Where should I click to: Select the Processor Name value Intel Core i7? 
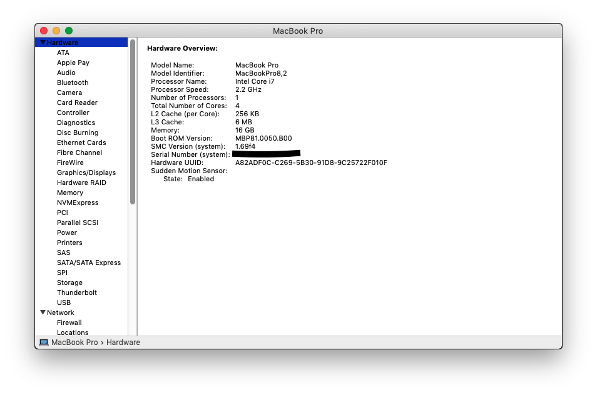pos(255,81)
